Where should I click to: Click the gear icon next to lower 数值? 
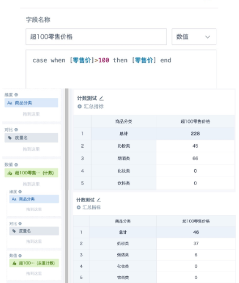click(x=20, y=256)
